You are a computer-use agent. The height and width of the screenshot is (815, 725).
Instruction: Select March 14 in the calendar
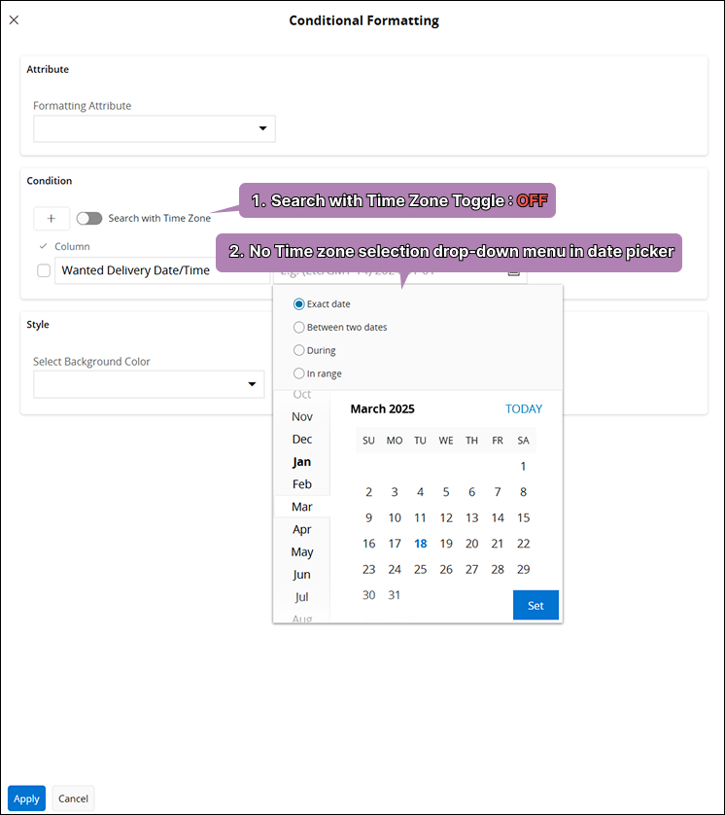498,517
